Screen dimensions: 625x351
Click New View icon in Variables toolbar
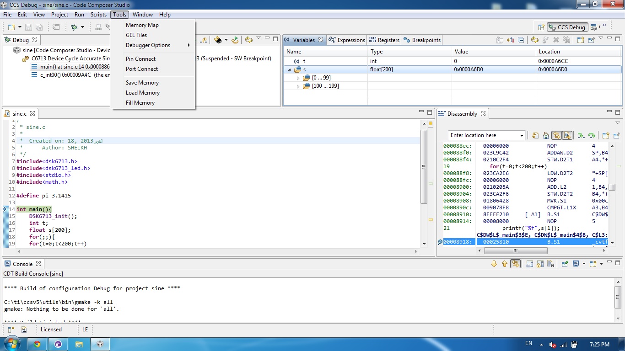(x=580, y=40)
